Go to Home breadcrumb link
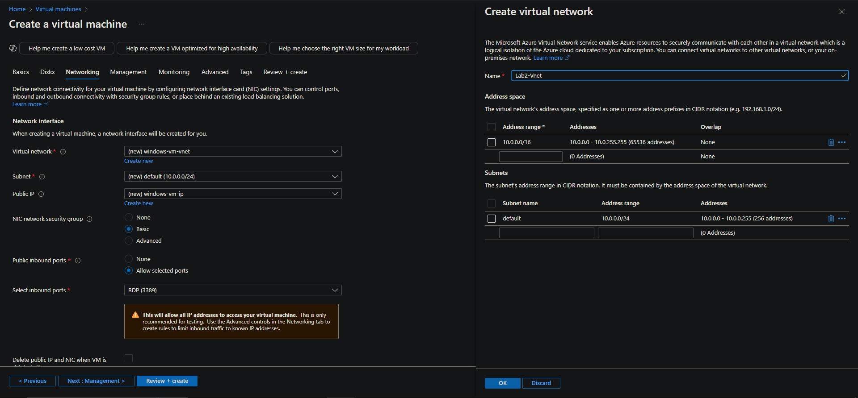858x398 pixels. click(x=17, y=9)
